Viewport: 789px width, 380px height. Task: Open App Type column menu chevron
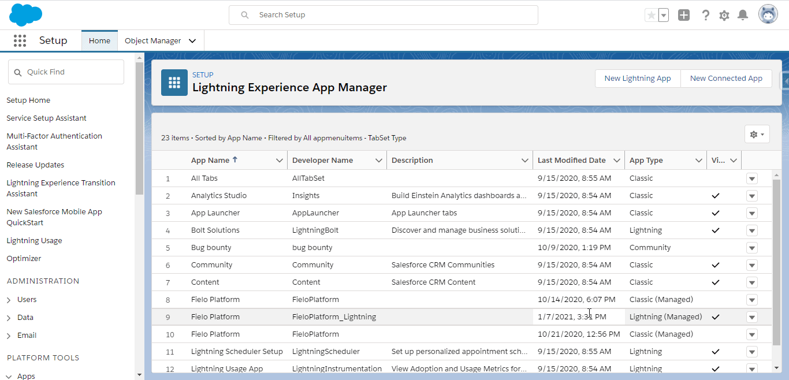[x=699, y=161]
